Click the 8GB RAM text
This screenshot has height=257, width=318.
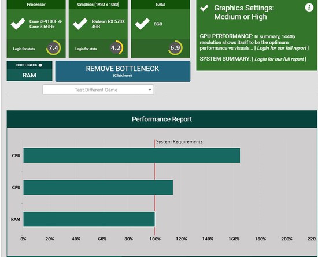[x=158, y=24]
